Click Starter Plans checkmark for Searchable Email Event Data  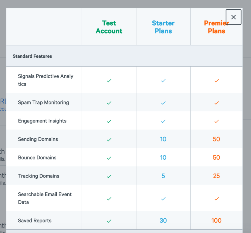(x=163, y=198)
